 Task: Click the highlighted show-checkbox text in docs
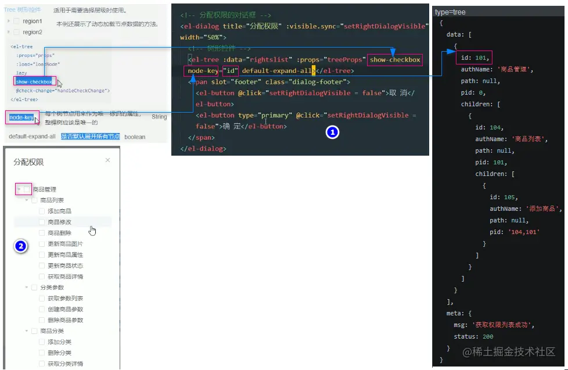point(34,81)
